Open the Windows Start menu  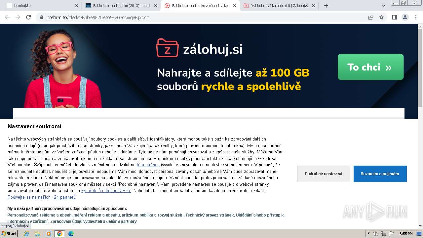point(9,234)
